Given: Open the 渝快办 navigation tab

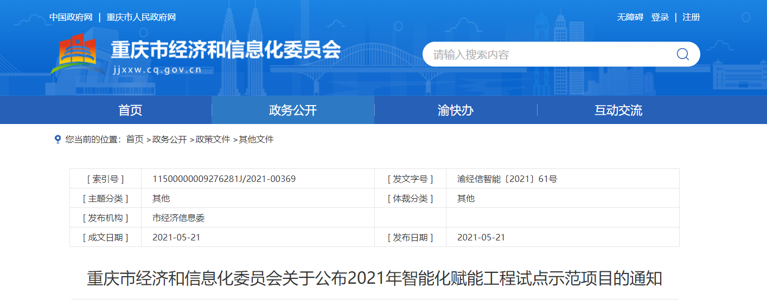Looking at the screenshot, I should click(x=456, y=110).
